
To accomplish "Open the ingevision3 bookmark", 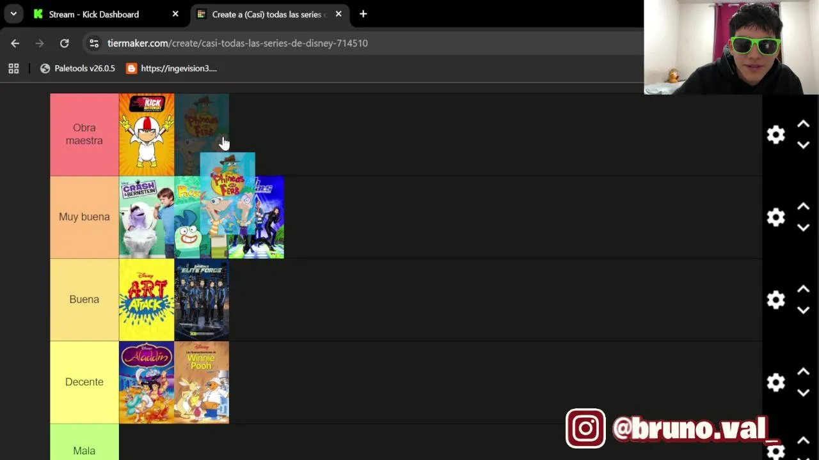I will pyautogui.click(x=171, y=68).
